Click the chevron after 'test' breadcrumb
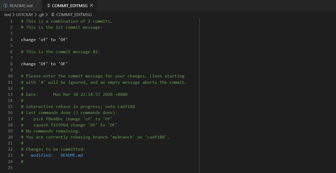The image size is (336, 173). tap(14, 15)
